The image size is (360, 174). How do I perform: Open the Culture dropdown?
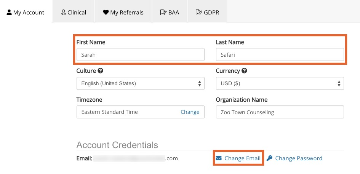coord(140,83)
